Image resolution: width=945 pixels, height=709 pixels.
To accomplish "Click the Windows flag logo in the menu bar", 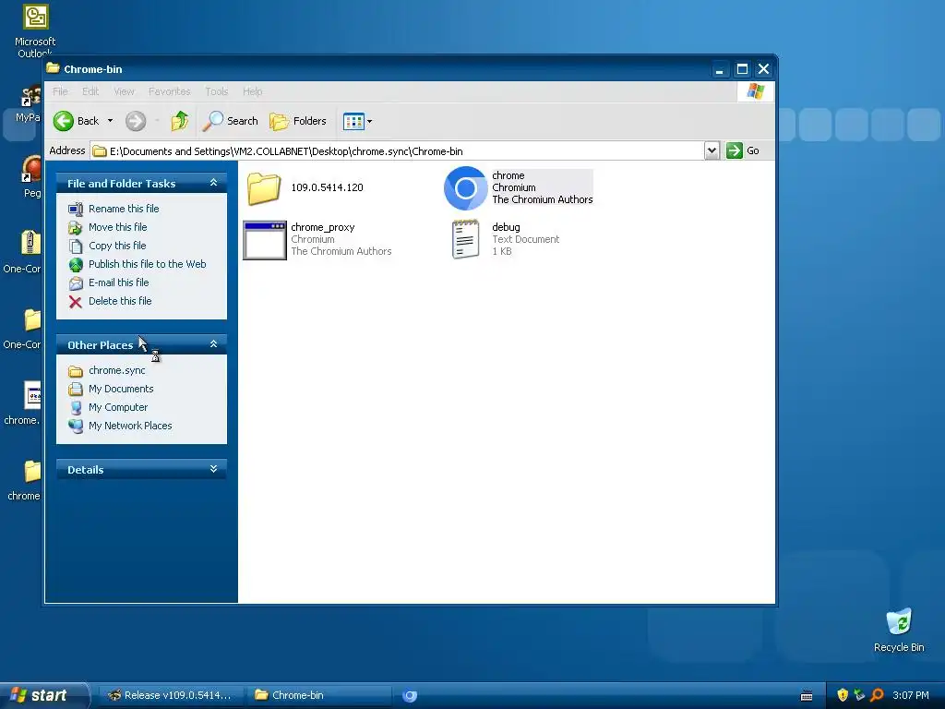I will (755, 91).
